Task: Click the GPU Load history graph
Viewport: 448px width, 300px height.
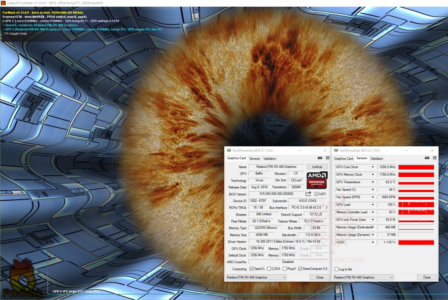Action: coord(416,205)
